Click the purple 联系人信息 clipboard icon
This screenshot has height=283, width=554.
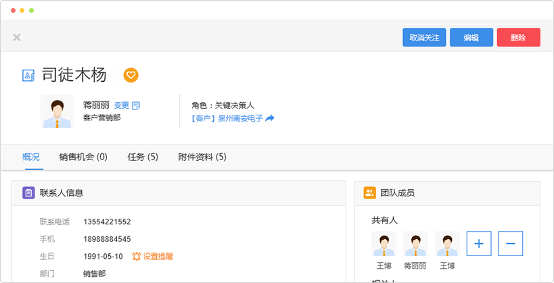click(x=28, y=193)
